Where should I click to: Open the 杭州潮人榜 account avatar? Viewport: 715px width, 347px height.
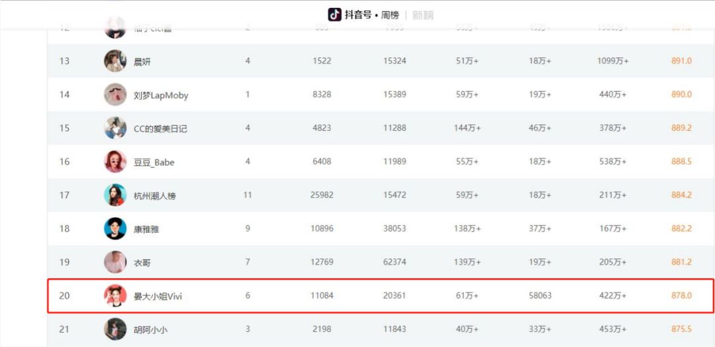115,195
